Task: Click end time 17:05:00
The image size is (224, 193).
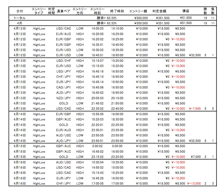Action: coord(117,184)
